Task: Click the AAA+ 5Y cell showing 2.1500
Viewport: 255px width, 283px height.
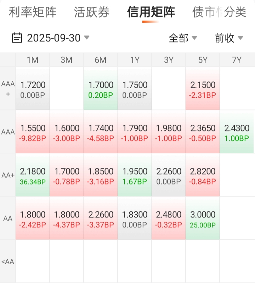Action: click(203, 89)
